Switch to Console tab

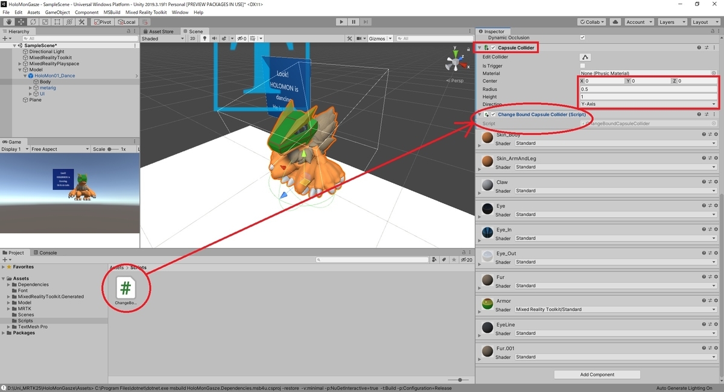pos(46,253)
